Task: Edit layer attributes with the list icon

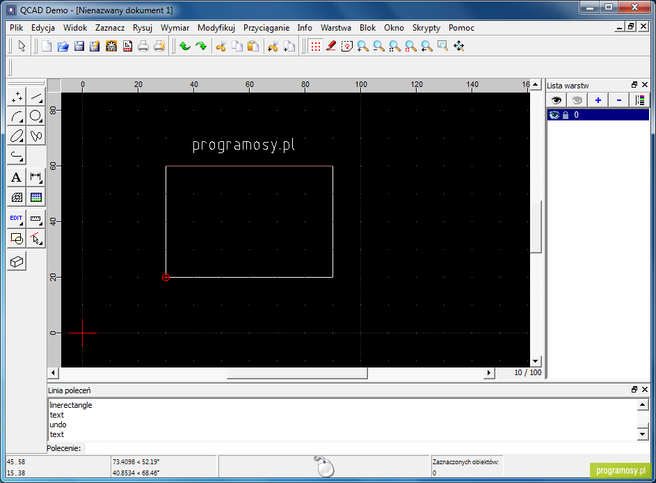Action: pos(640,100)
